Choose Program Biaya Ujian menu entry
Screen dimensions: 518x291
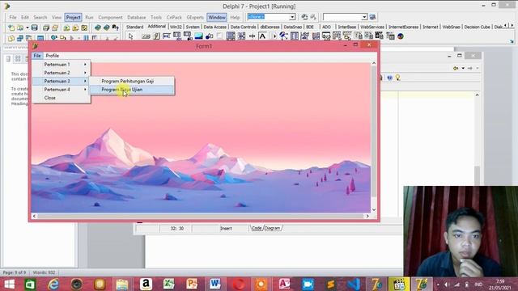click(132, 90)
